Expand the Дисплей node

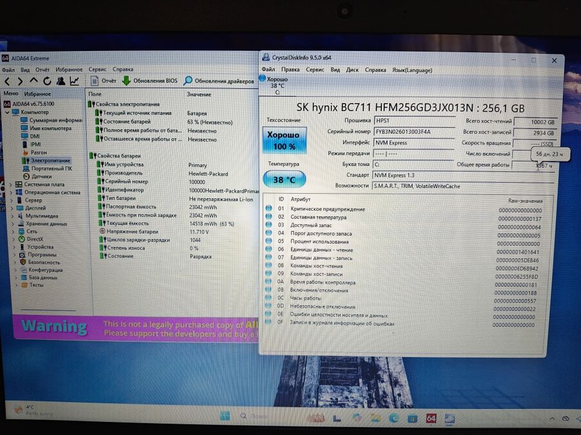12,208
